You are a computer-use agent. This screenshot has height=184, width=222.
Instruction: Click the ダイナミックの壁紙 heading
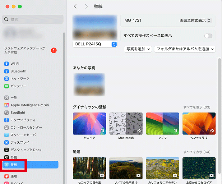90,107
